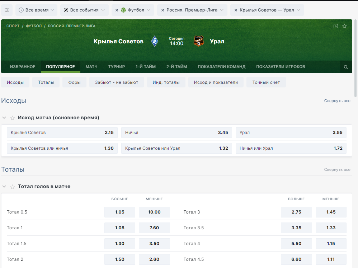This screenshot has height=268, width=358.
Task: Click Свернуть все next to Тоталы
Action: (337, 170)
